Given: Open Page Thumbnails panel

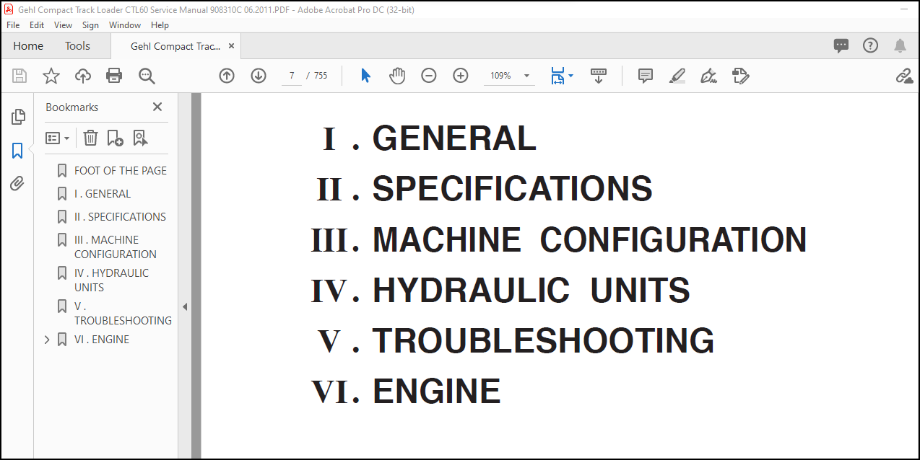Looking at the screenshot, I should 18,117.
